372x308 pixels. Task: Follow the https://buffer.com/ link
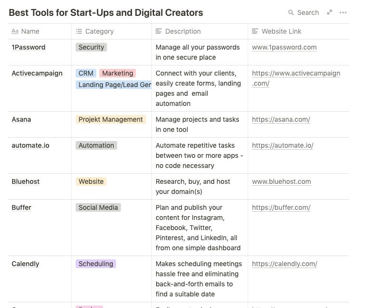(281, 207)
